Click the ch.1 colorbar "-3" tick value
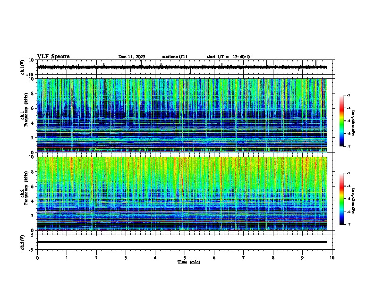 click(x=348, y=95)
